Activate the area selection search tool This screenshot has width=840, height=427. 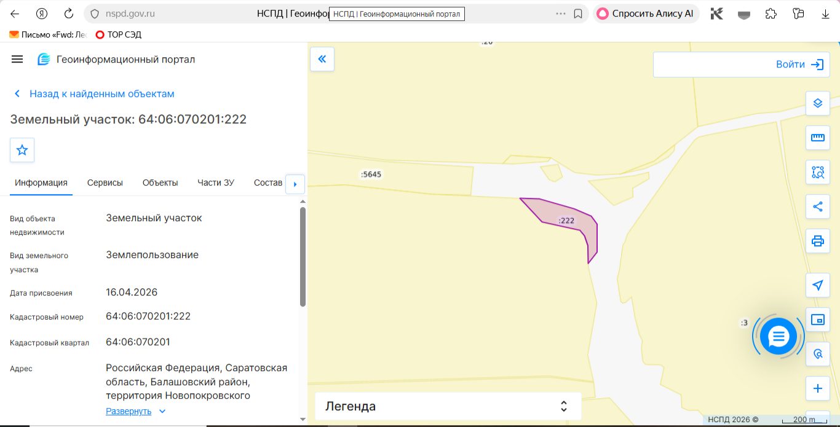[x=817, y=172]
